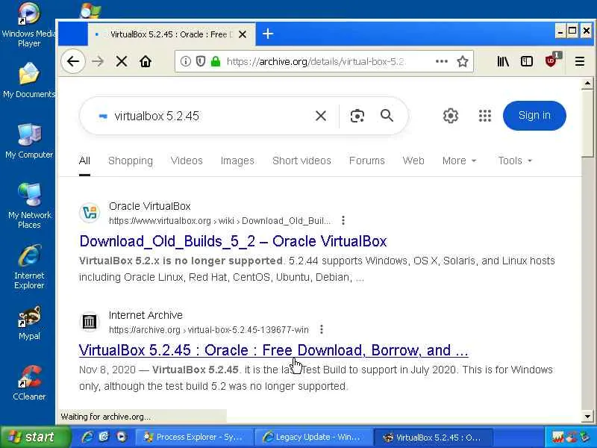
Task: Stop loading the page
Action: 122,61
